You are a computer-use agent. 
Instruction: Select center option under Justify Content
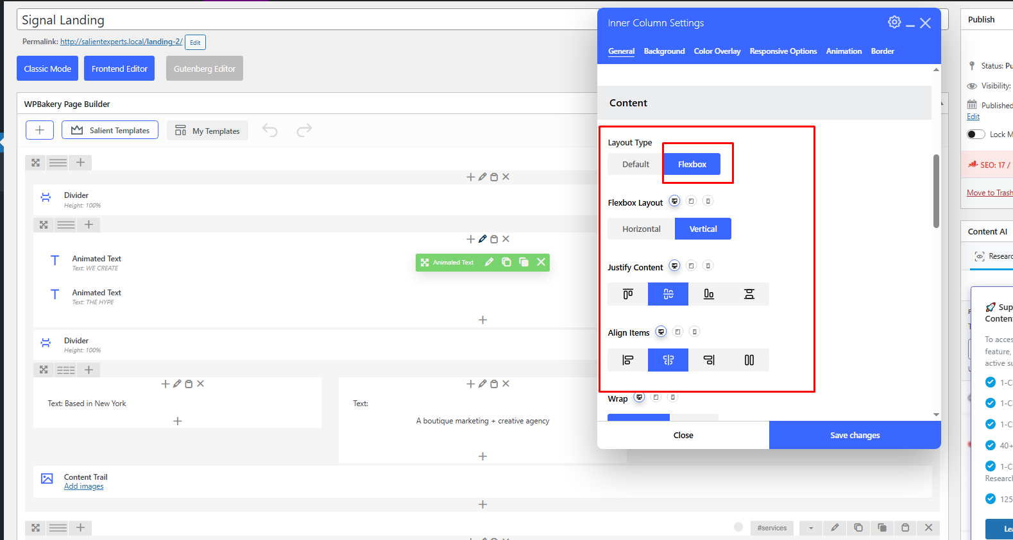[668, 294]
